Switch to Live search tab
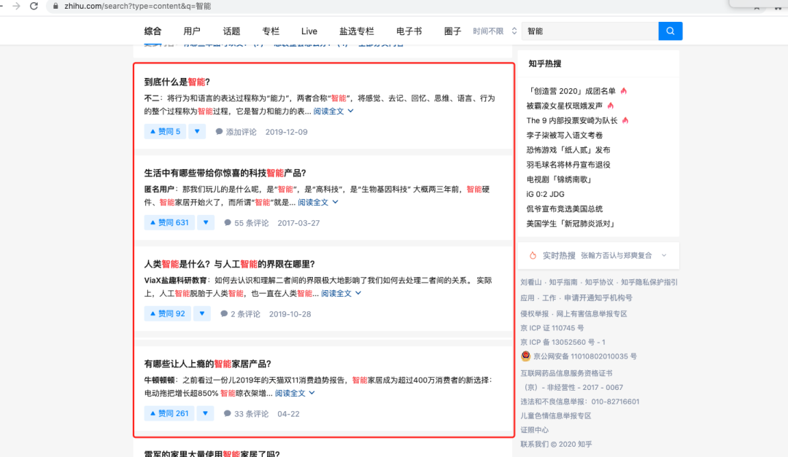The height and width of the screenshot is (457, 788). (309, 31)
